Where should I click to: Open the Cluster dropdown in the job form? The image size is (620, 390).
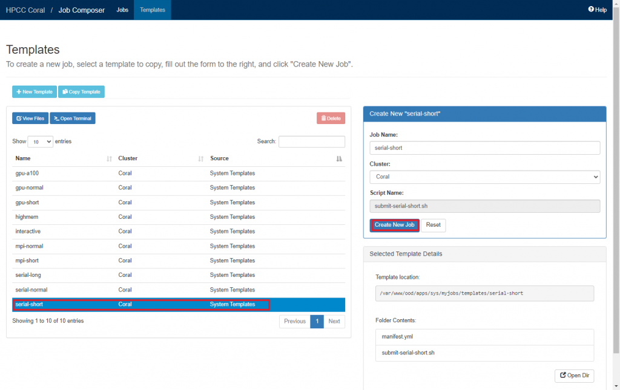tap(484, 177)
